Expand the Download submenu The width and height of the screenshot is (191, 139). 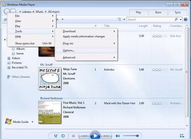pos(86,31)
